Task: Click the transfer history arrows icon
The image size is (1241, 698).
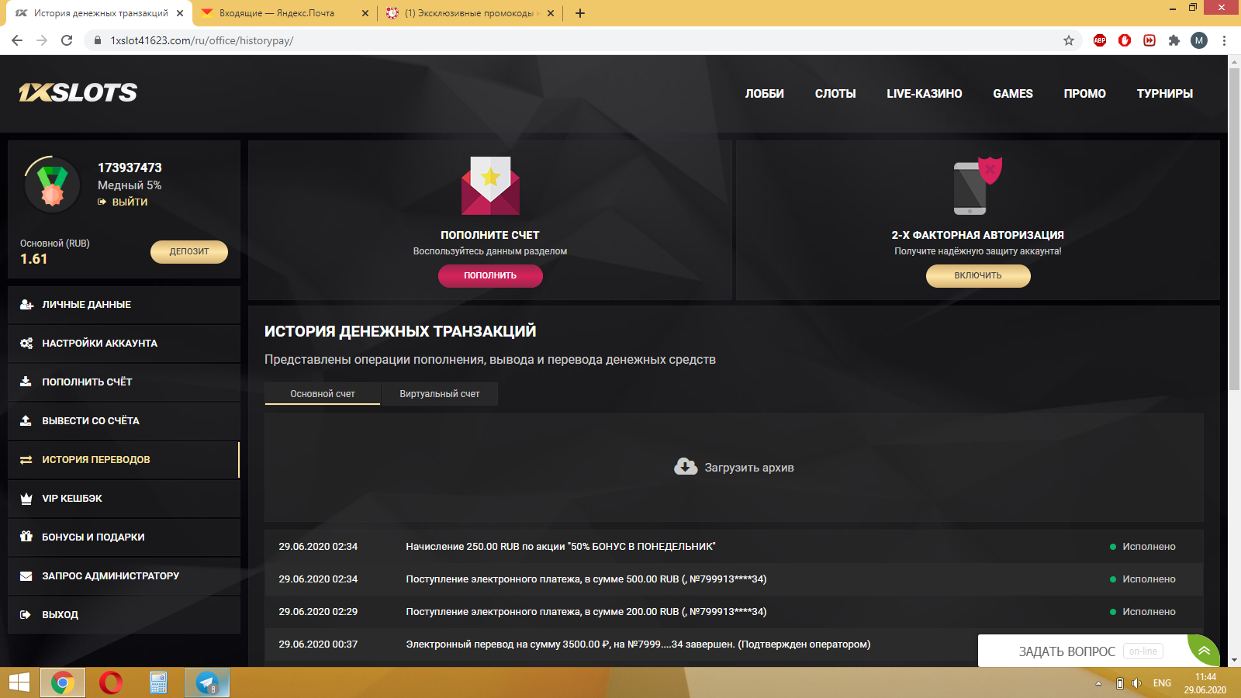Action: tap(26, 460)
